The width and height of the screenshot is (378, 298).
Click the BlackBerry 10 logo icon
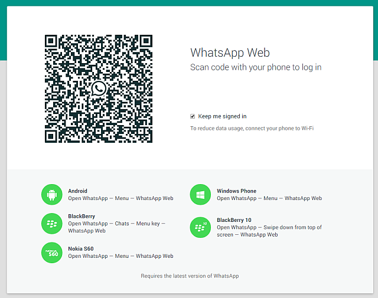[x=200, y=227]
